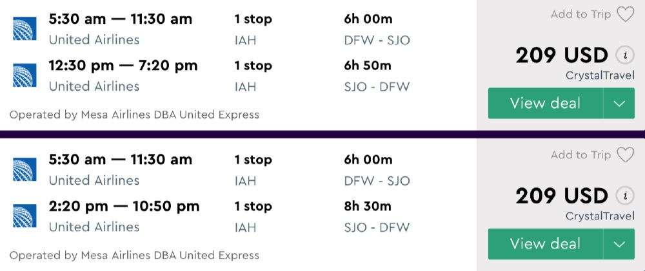Click Add to Trip on the first result
Viewport: 645px width, 271px height.
tap(580, 14)
